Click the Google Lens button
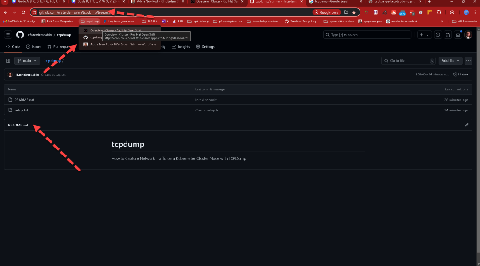This screenshot has width=480, height=266. click(327, 12)
